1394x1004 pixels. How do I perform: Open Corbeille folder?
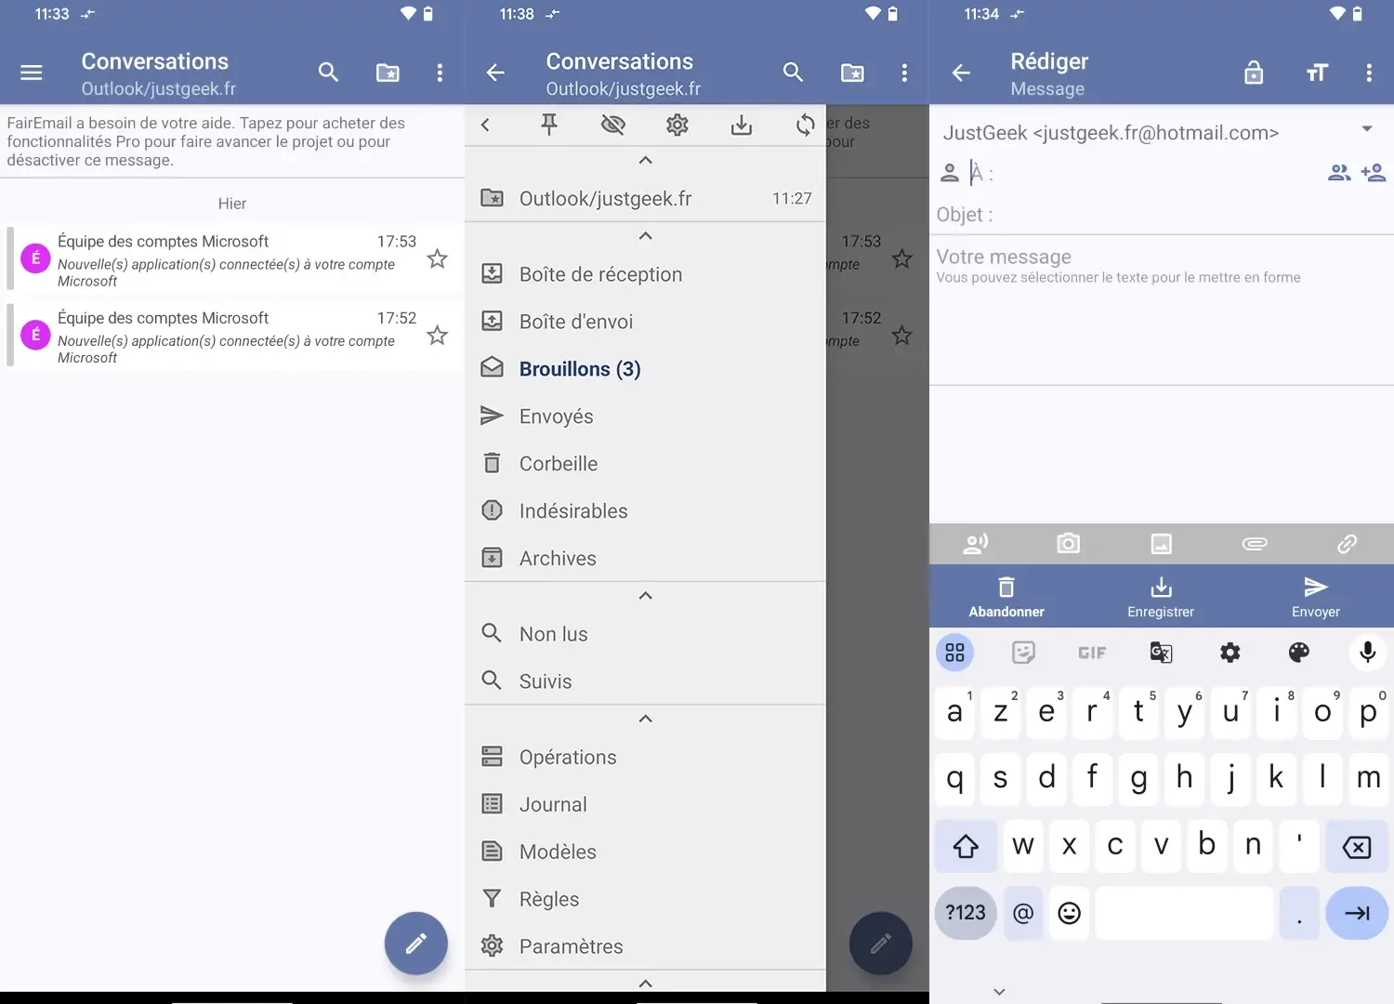coord(646,464)
